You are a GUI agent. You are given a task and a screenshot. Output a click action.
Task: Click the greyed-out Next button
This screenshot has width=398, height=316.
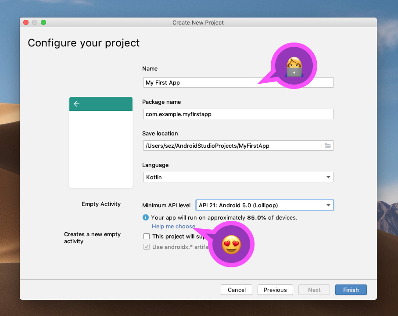pos(314,290)
